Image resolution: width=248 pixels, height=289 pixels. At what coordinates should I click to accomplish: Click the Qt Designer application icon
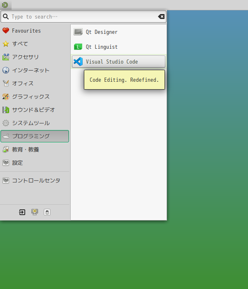(x=78, y=32)
